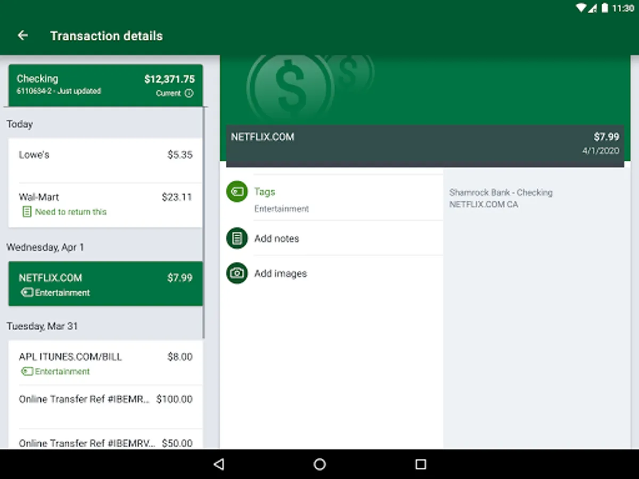
Task: Tap the Add notes document icon
Action: pyautogui.click(x=237, y=238)
